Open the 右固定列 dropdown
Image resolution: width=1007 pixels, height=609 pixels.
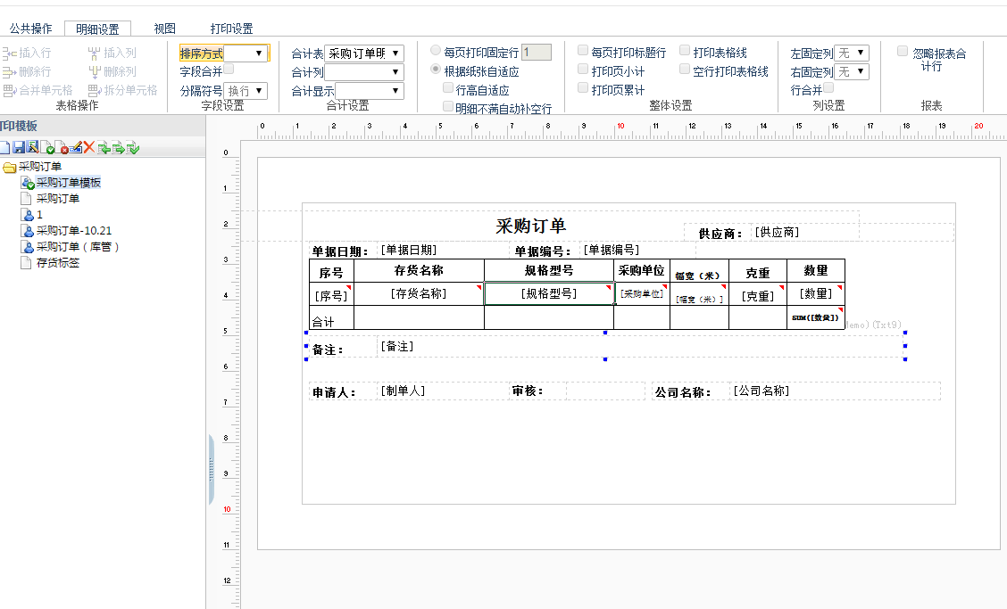(852, 71)
